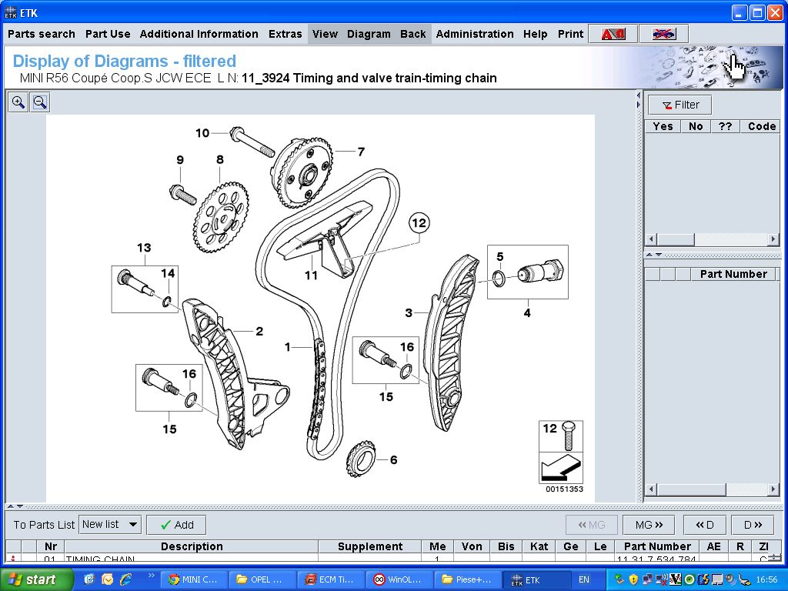Screen dimensions: 788x591
Task: Open the Additional Information menu
Action: (199, 34)
